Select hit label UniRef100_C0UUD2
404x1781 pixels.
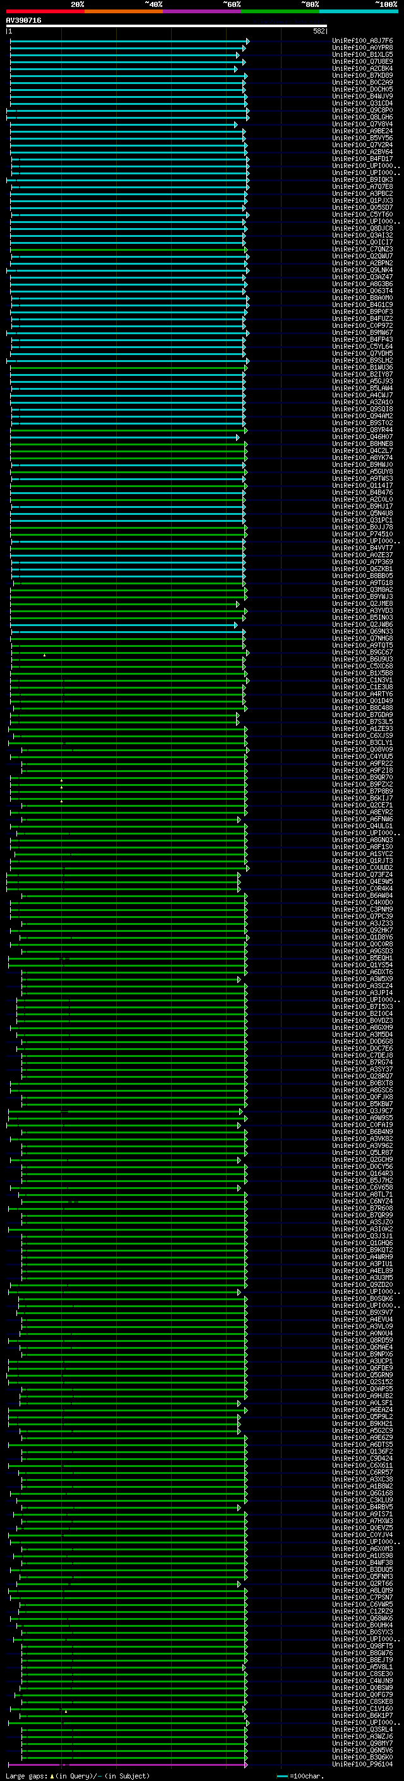(362, 867)
